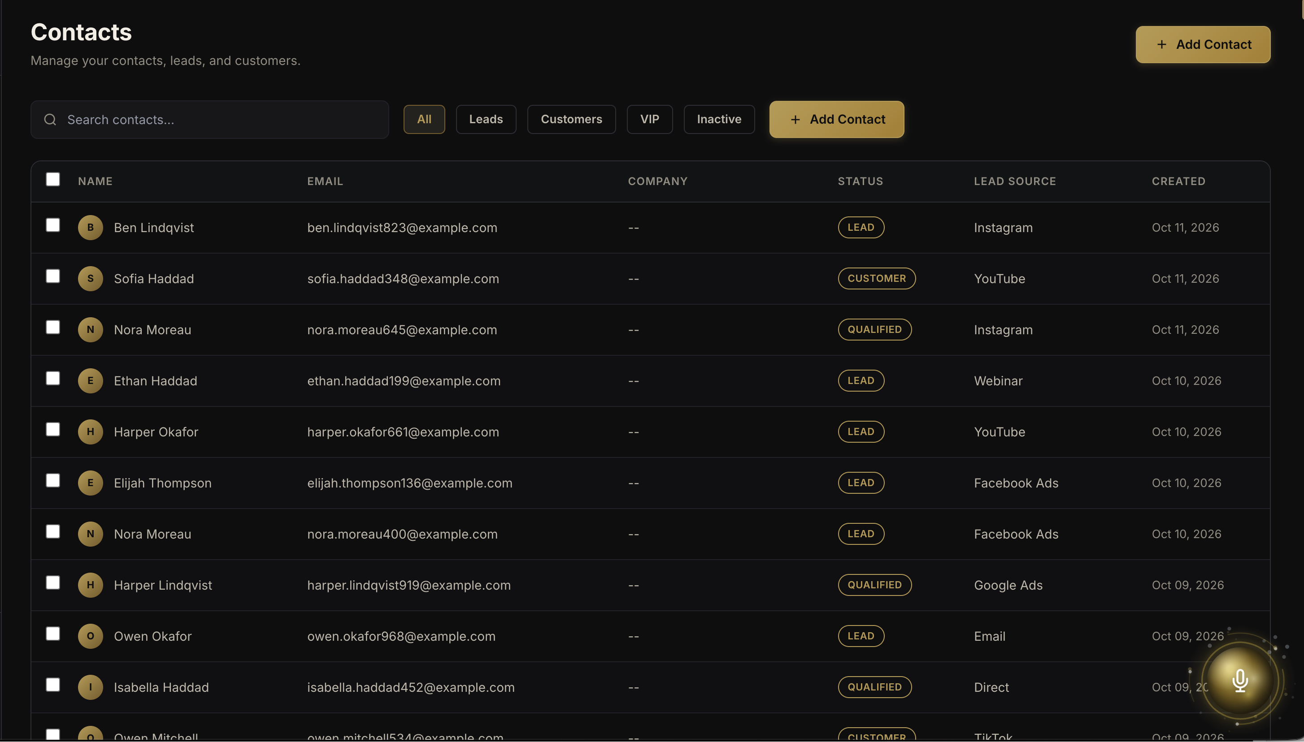This screenshot has height=742, width=1304.
Task: Focus the Search contacts field
Action: pos(209,119)
